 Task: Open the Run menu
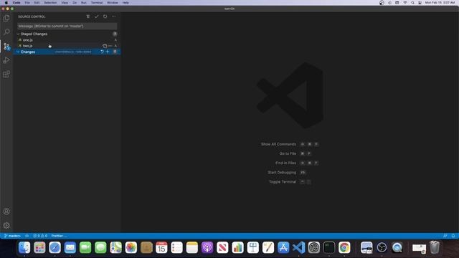point(84,3)
